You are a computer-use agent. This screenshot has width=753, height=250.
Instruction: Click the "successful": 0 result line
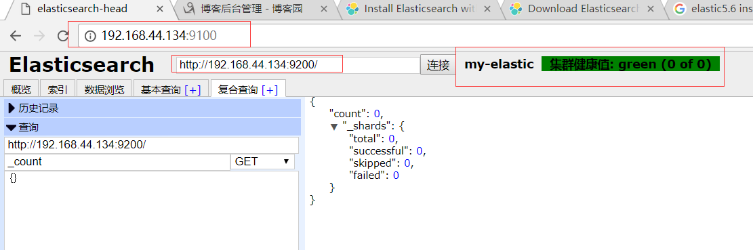[x=388, y=151]
